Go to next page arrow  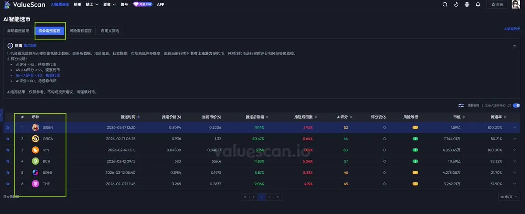270,197
